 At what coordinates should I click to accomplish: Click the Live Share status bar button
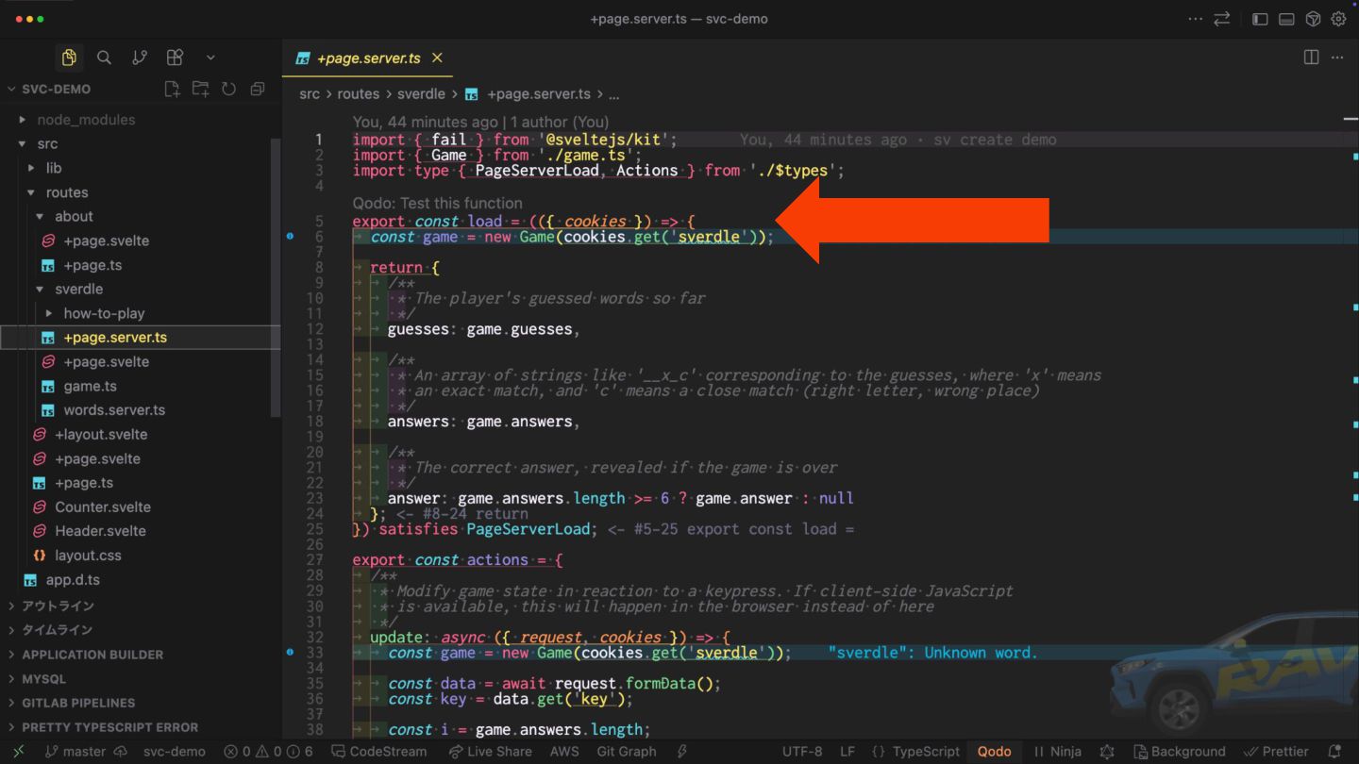(x=490, y=752)
